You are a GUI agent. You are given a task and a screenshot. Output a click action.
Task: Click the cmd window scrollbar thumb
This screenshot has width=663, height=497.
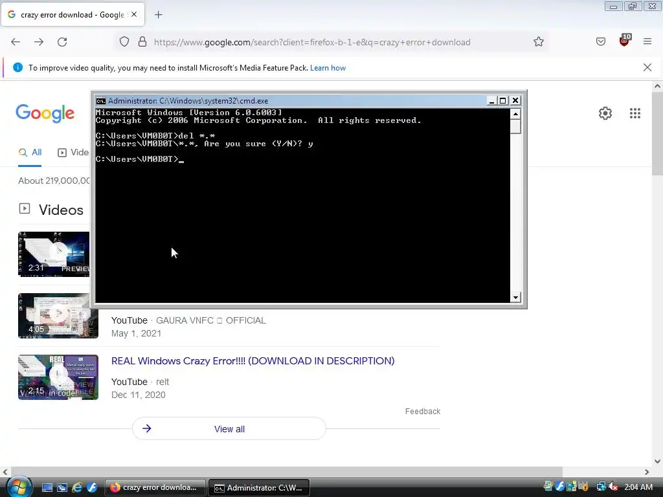[x=515, y=126]
